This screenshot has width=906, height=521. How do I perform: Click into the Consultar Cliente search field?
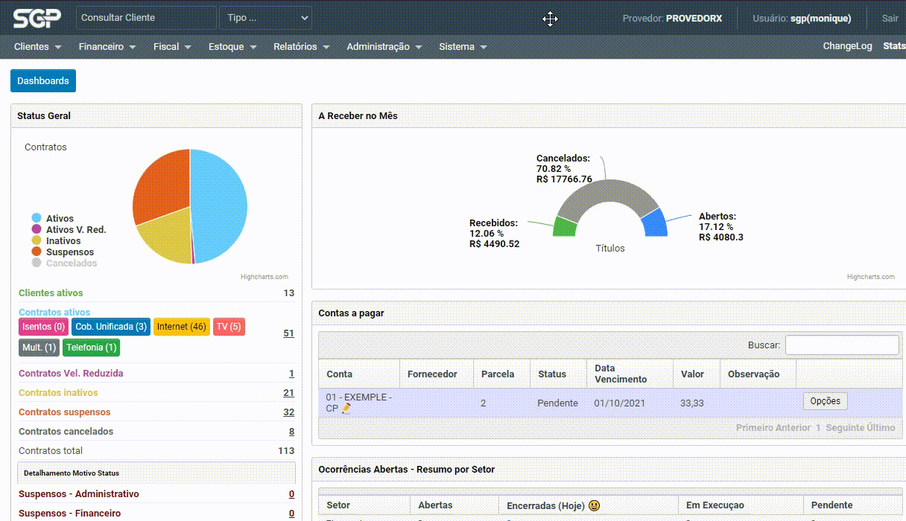(146, 18)
